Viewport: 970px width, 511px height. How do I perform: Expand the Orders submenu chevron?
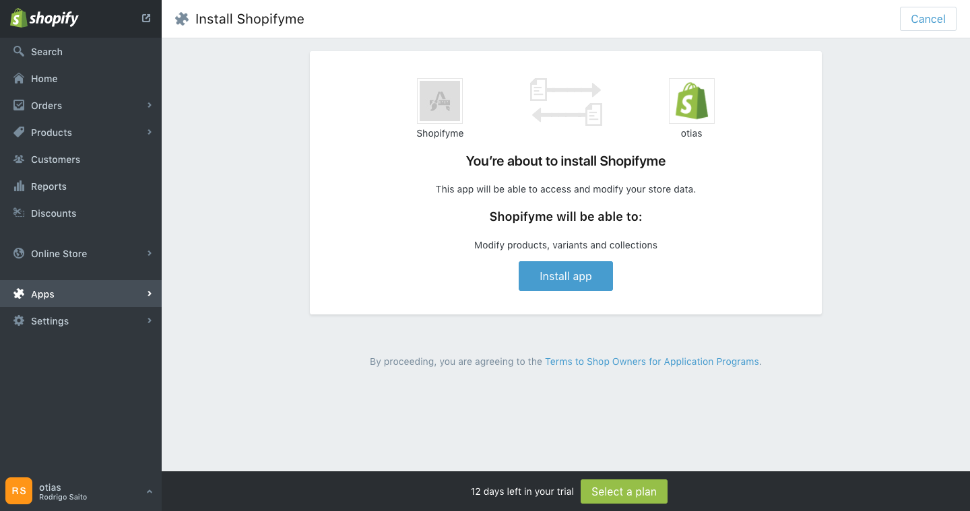coord(150,105)
